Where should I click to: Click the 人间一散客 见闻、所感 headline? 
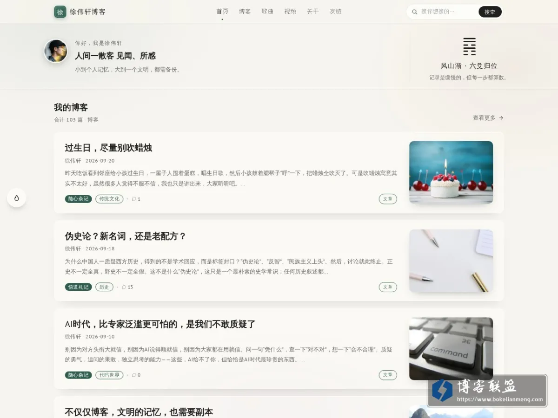coord(115,56)
